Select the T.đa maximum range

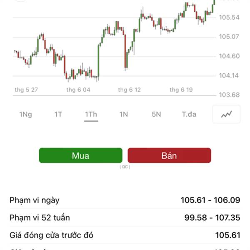(189, 114)
